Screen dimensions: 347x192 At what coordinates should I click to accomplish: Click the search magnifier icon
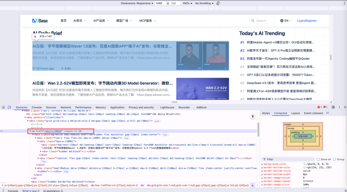253,21
